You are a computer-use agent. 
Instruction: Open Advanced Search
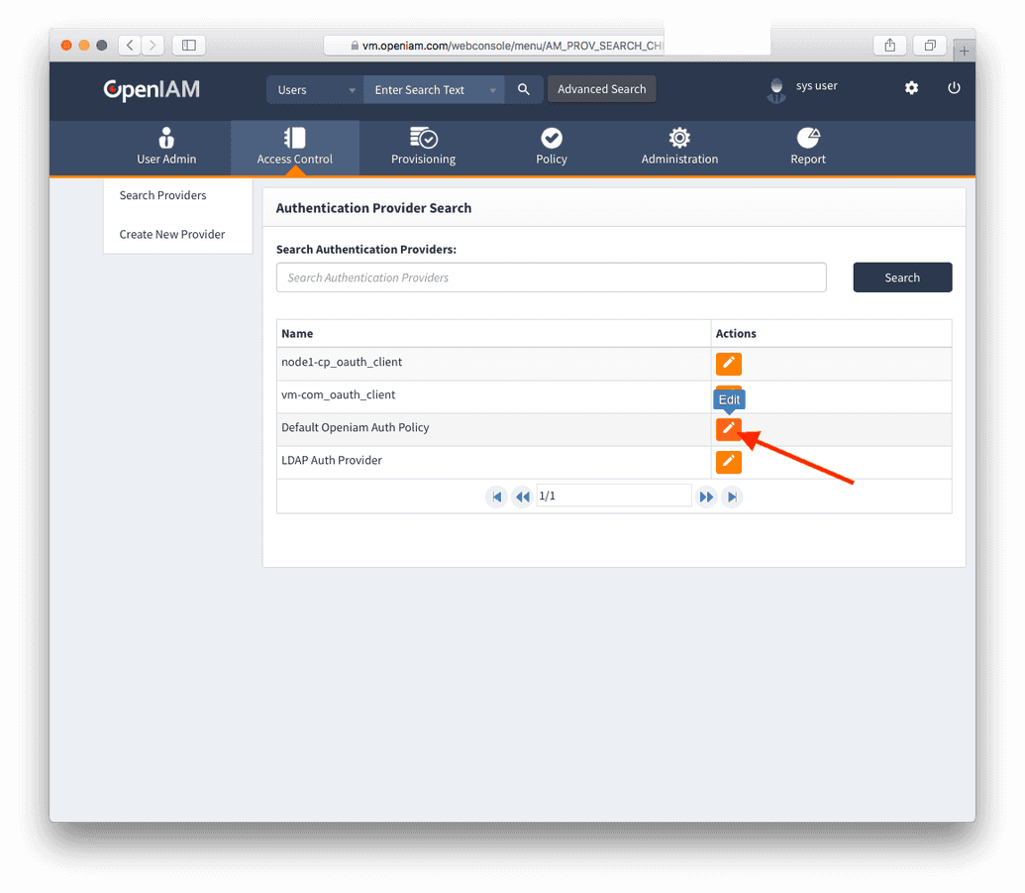(x=601, y=88)
